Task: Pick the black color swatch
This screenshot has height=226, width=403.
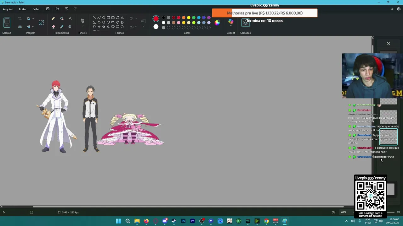Action: pyautogui.click(x=163, y=18)
